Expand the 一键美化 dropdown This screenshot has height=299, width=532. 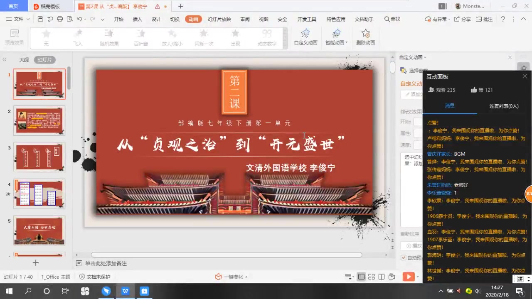[x=246, y=277]
